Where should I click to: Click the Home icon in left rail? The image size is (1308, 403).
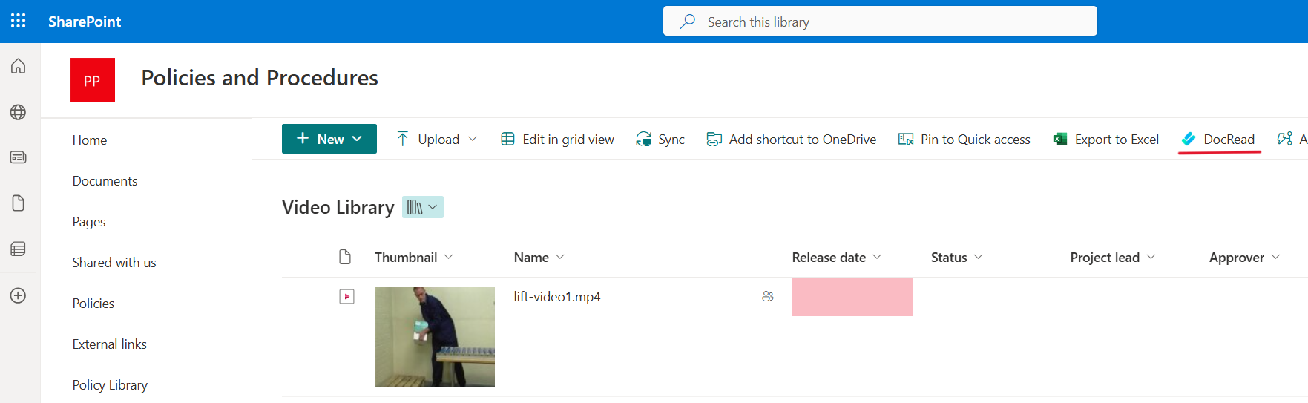point(19,66)
